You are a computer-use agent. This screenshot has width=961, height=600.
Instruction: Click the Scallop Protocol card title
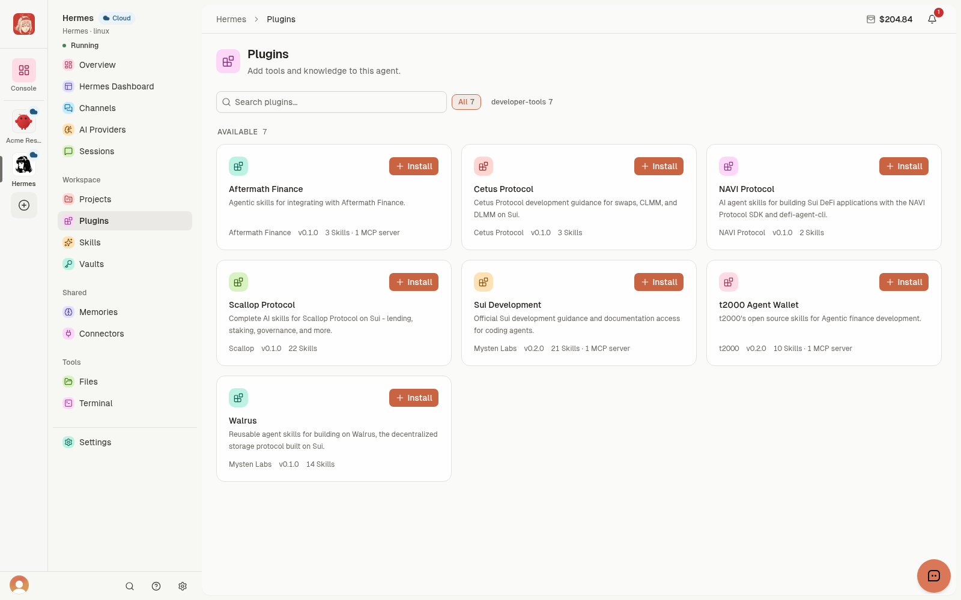click(x=262, y=305)
